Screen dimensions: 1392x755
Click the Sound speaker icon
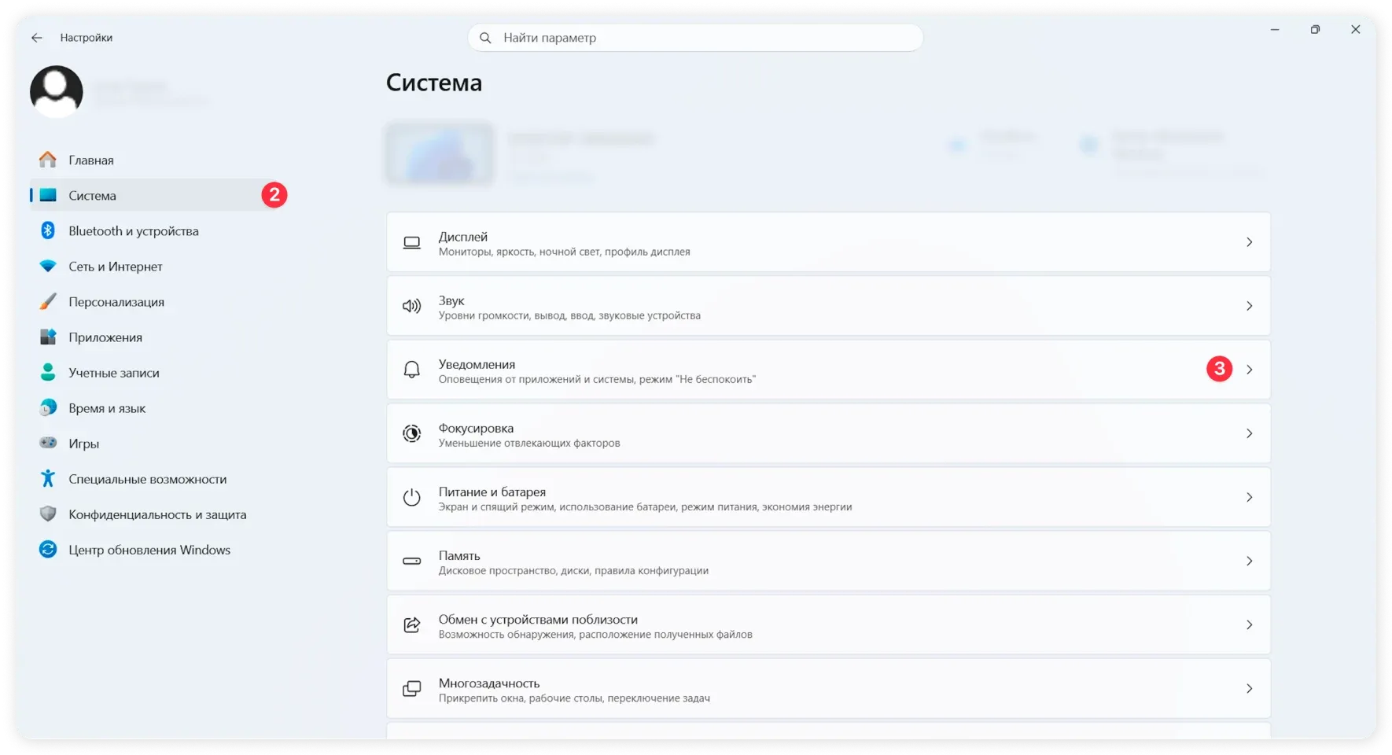[x=411, y=306]
